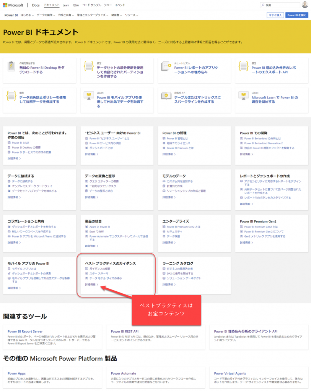Image resolution: width=311 pixels, height=391 pixels.
Task: Click the icon beside データに接続する link
Action: pos(9,181)
